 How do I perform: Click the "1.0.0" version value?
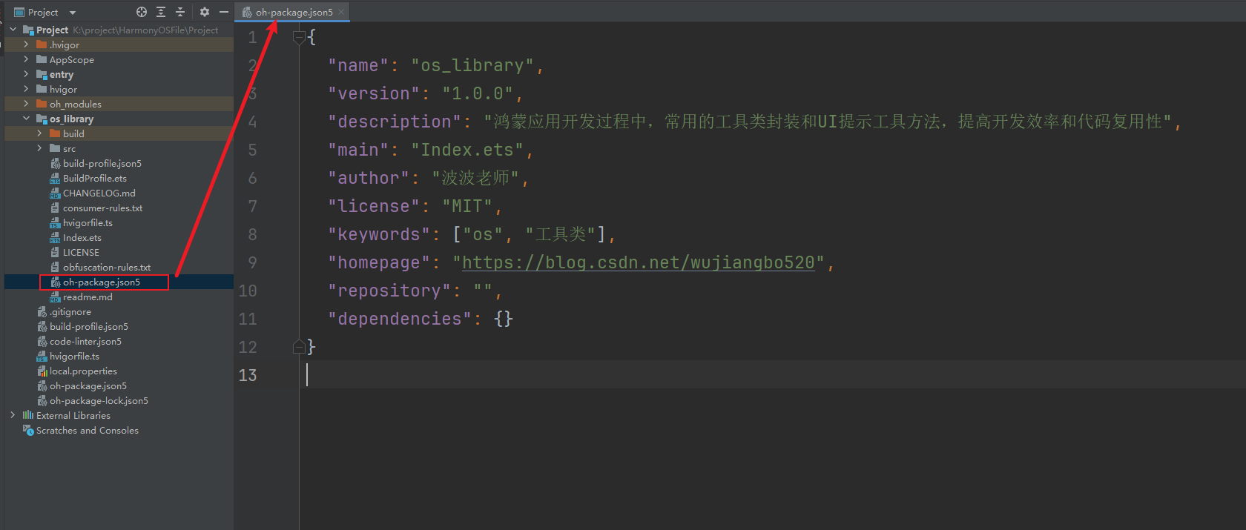pyautogui.click(x=478, y=93)
